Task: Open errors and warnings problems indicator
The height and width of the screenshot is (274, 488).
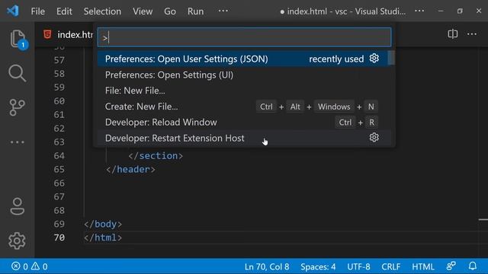Action: 30,266
